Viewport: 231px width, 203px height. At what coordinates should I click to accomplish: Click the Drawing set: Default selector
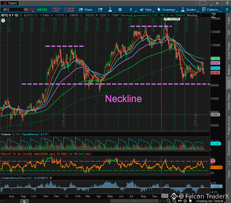point(210,201)
